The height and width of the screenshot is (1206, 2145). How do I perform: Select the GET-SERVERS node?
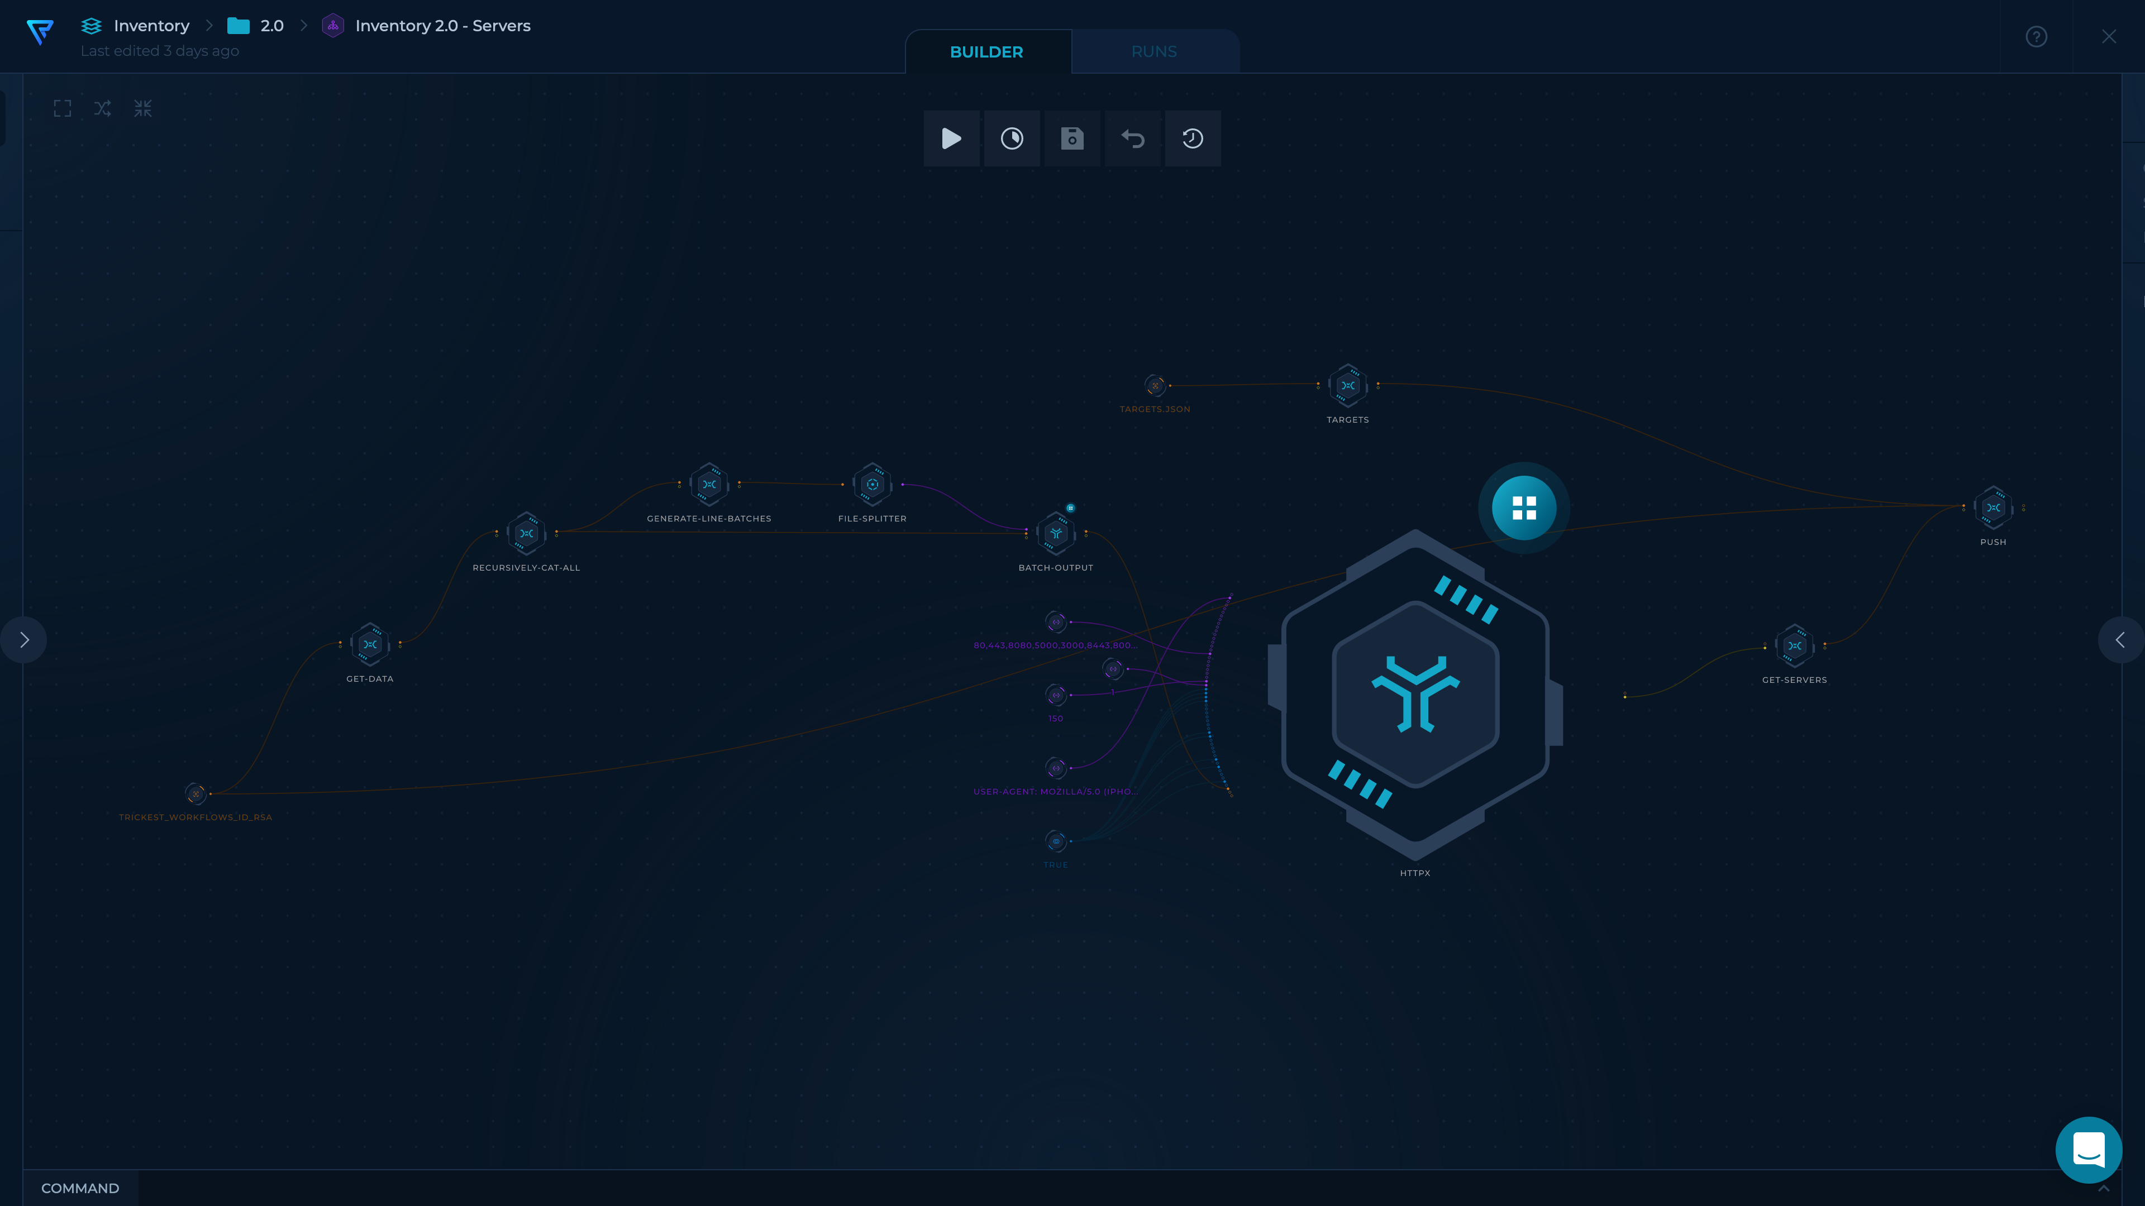(x=1794, y=645)
